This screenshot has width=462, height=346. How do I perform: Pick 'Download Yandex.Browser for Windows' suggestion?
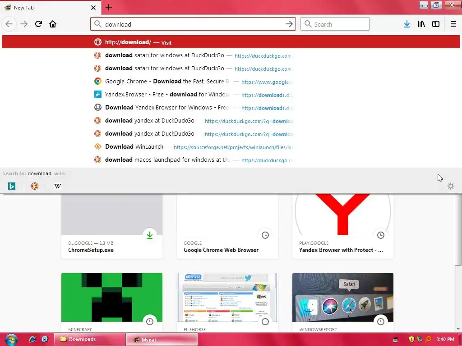(231, 107)
